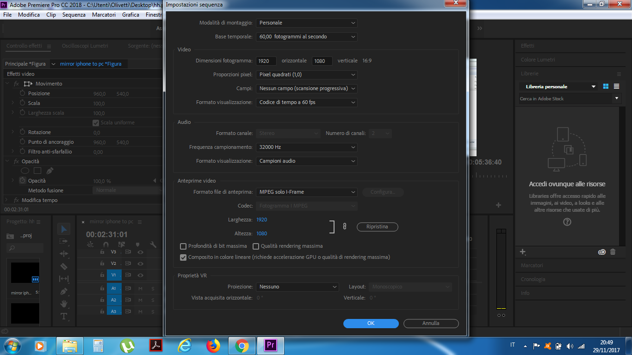Confirm sequence settings with OK

click(371, 323)
